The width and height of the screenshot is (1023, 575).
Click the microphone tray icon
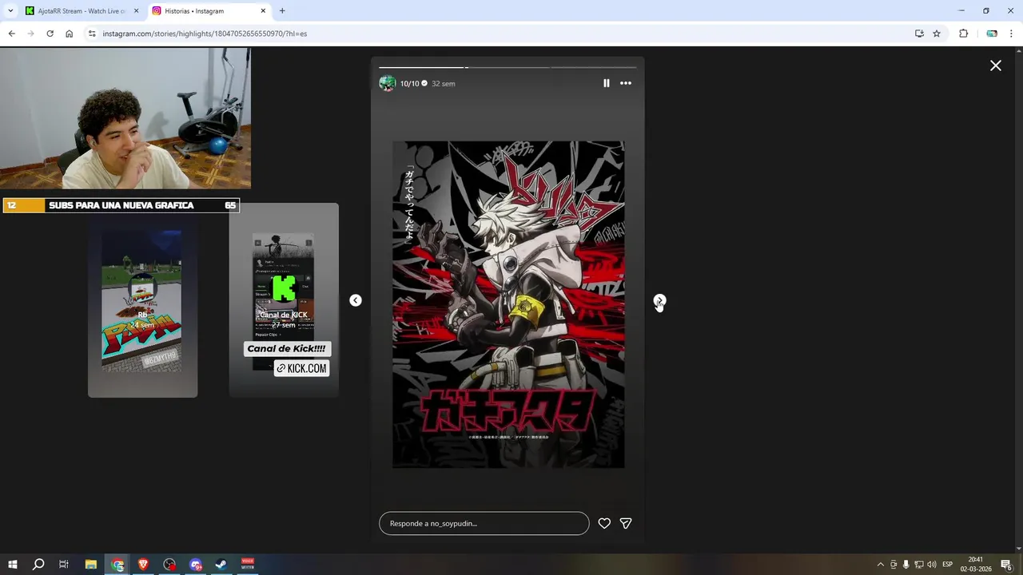(906, 565)
